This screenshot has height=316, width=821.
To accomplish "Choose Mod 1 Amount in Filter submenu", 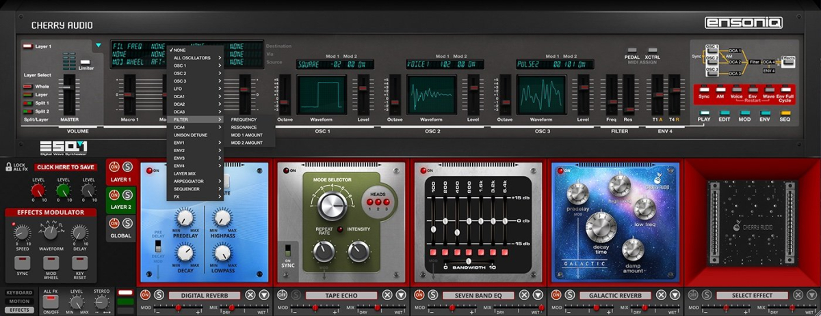I will pyautogui.click(x=251, y=135).
